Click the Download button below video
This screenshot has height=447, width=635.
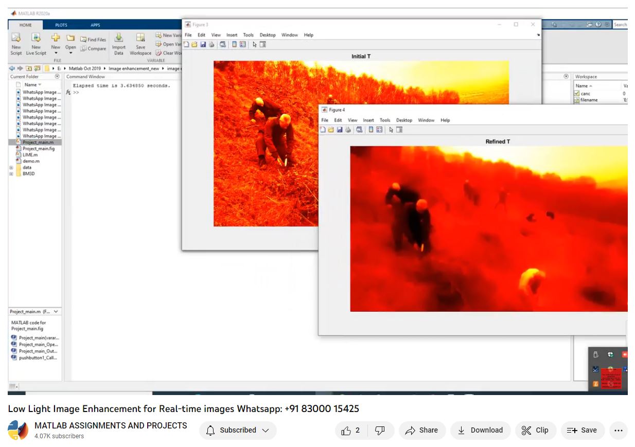(480, 431)
